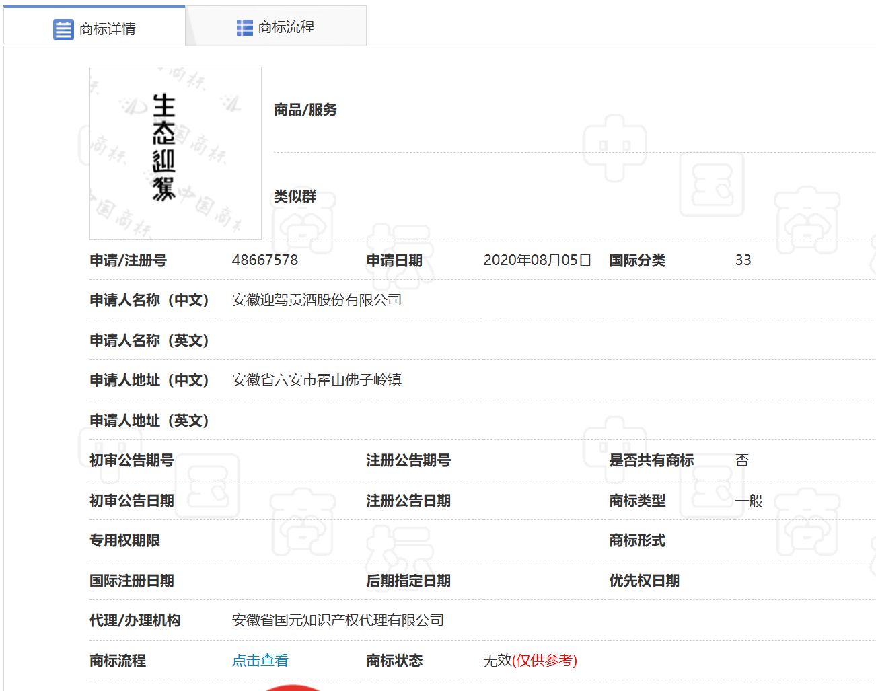Click the 专用权期限 field label

coord(124,540)
